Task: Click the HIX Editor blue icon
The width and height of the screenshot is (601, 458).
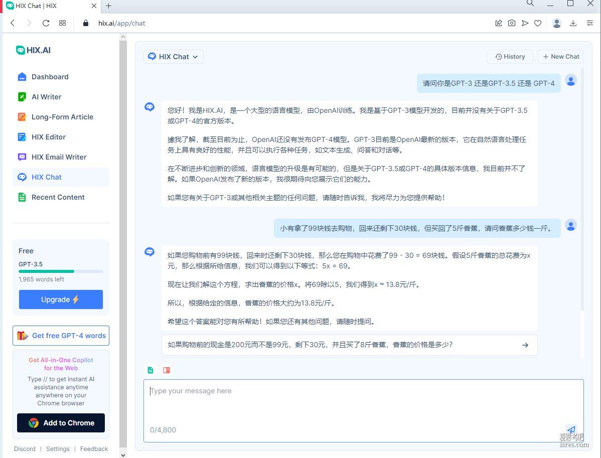Action: click(x=22, y=137)
